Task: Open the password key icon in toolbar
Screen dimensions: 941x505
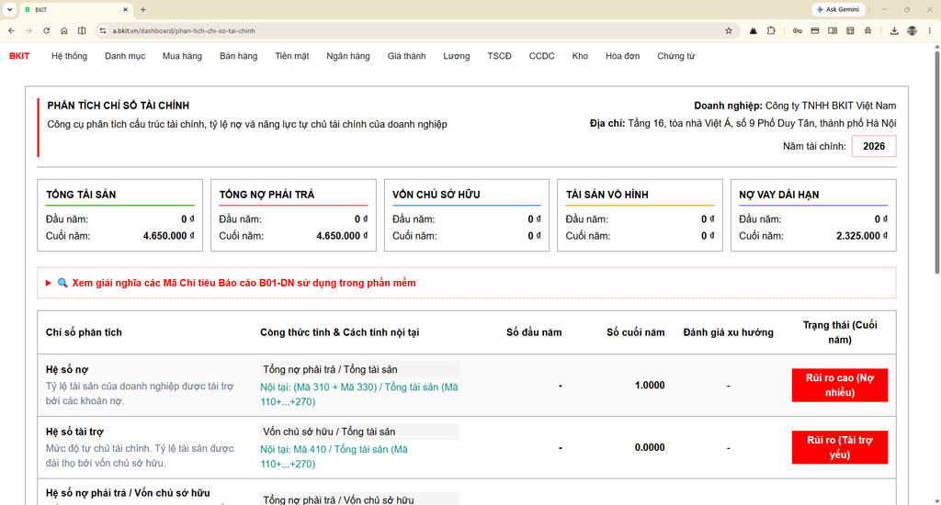Action: [797, 30]
